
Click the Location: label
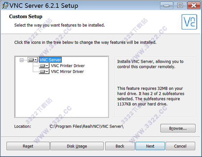coord(23,126)
